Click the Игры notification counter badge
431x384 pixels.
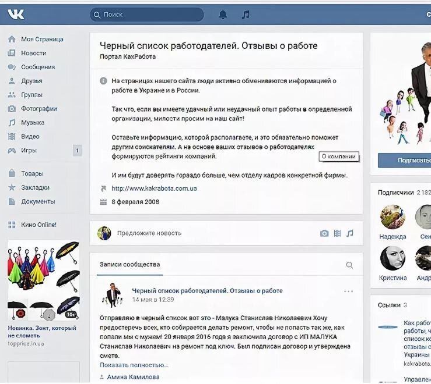pyautogui.click(x=77, y=150)
